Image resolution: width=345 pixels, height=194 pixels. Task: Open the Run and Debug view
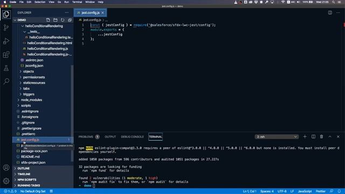6,41
